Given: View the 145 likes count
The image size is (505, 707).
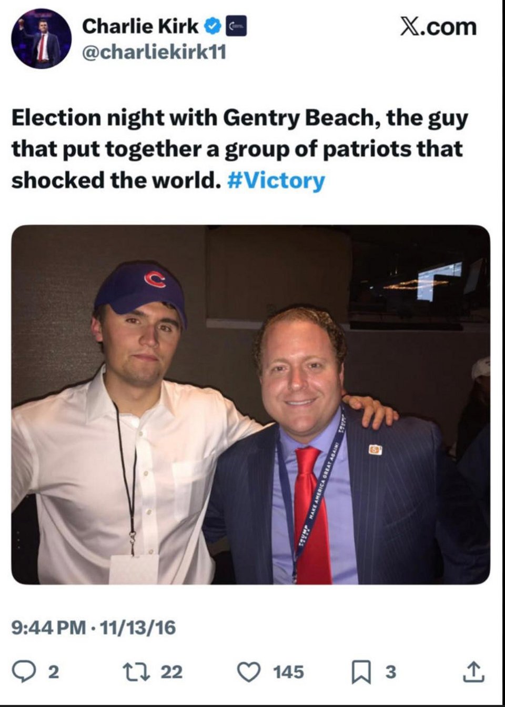Looking at the screenshot, I should [x=288, y=672].
